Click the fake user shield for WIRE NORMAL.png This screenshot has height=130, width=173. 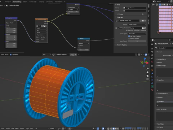click(x=141, y=21)
